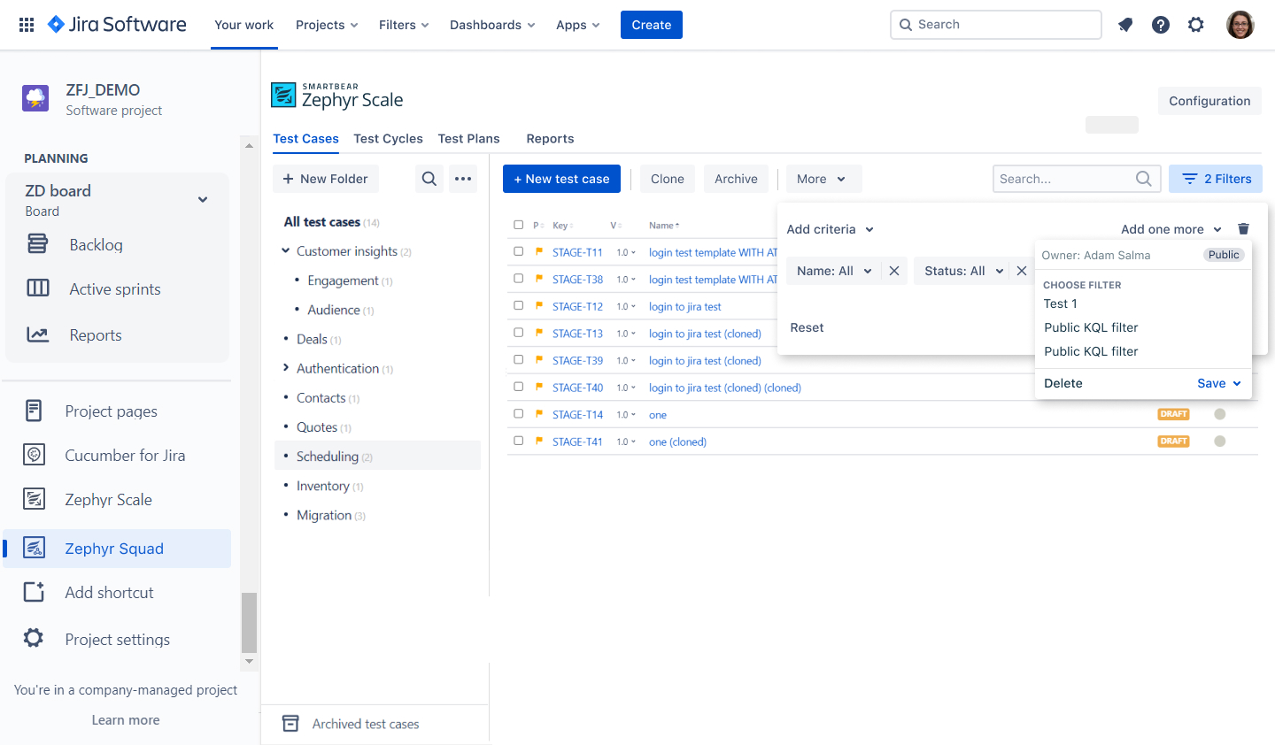The height and width of the screenshot is (745, 1275).
Task: Click the Archived test cases box icon
Action: 290,724
